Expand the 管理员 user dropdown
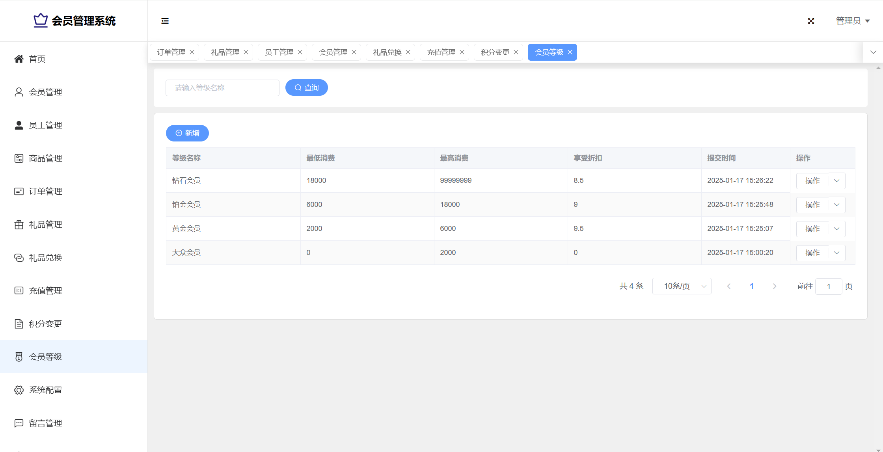 pos(853,21)
